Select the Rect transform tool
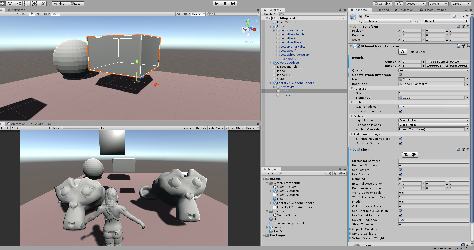Screen dimensions: 474x250 26,3
